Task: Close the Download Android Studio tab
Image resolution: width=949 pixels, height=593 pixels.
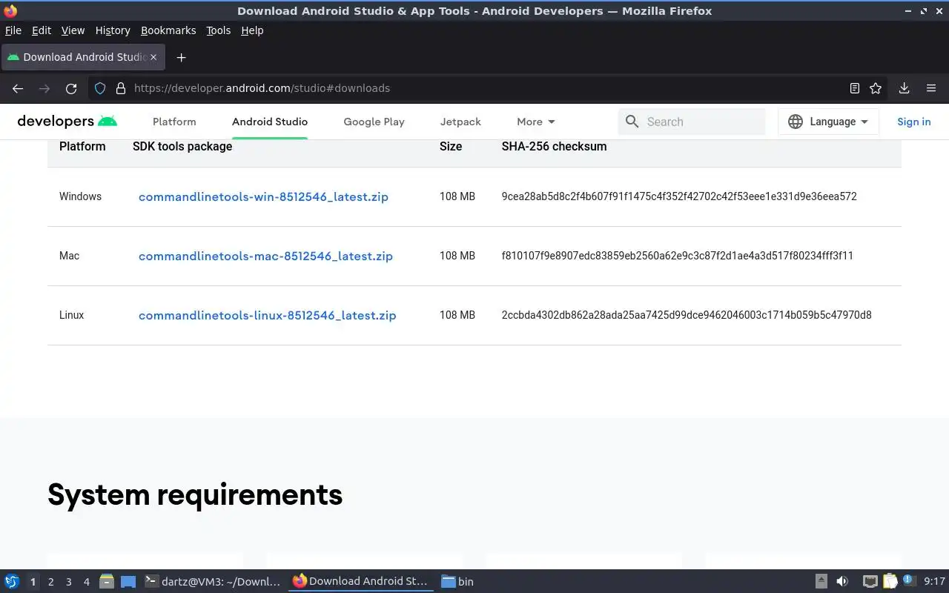Action: point(154,57)
